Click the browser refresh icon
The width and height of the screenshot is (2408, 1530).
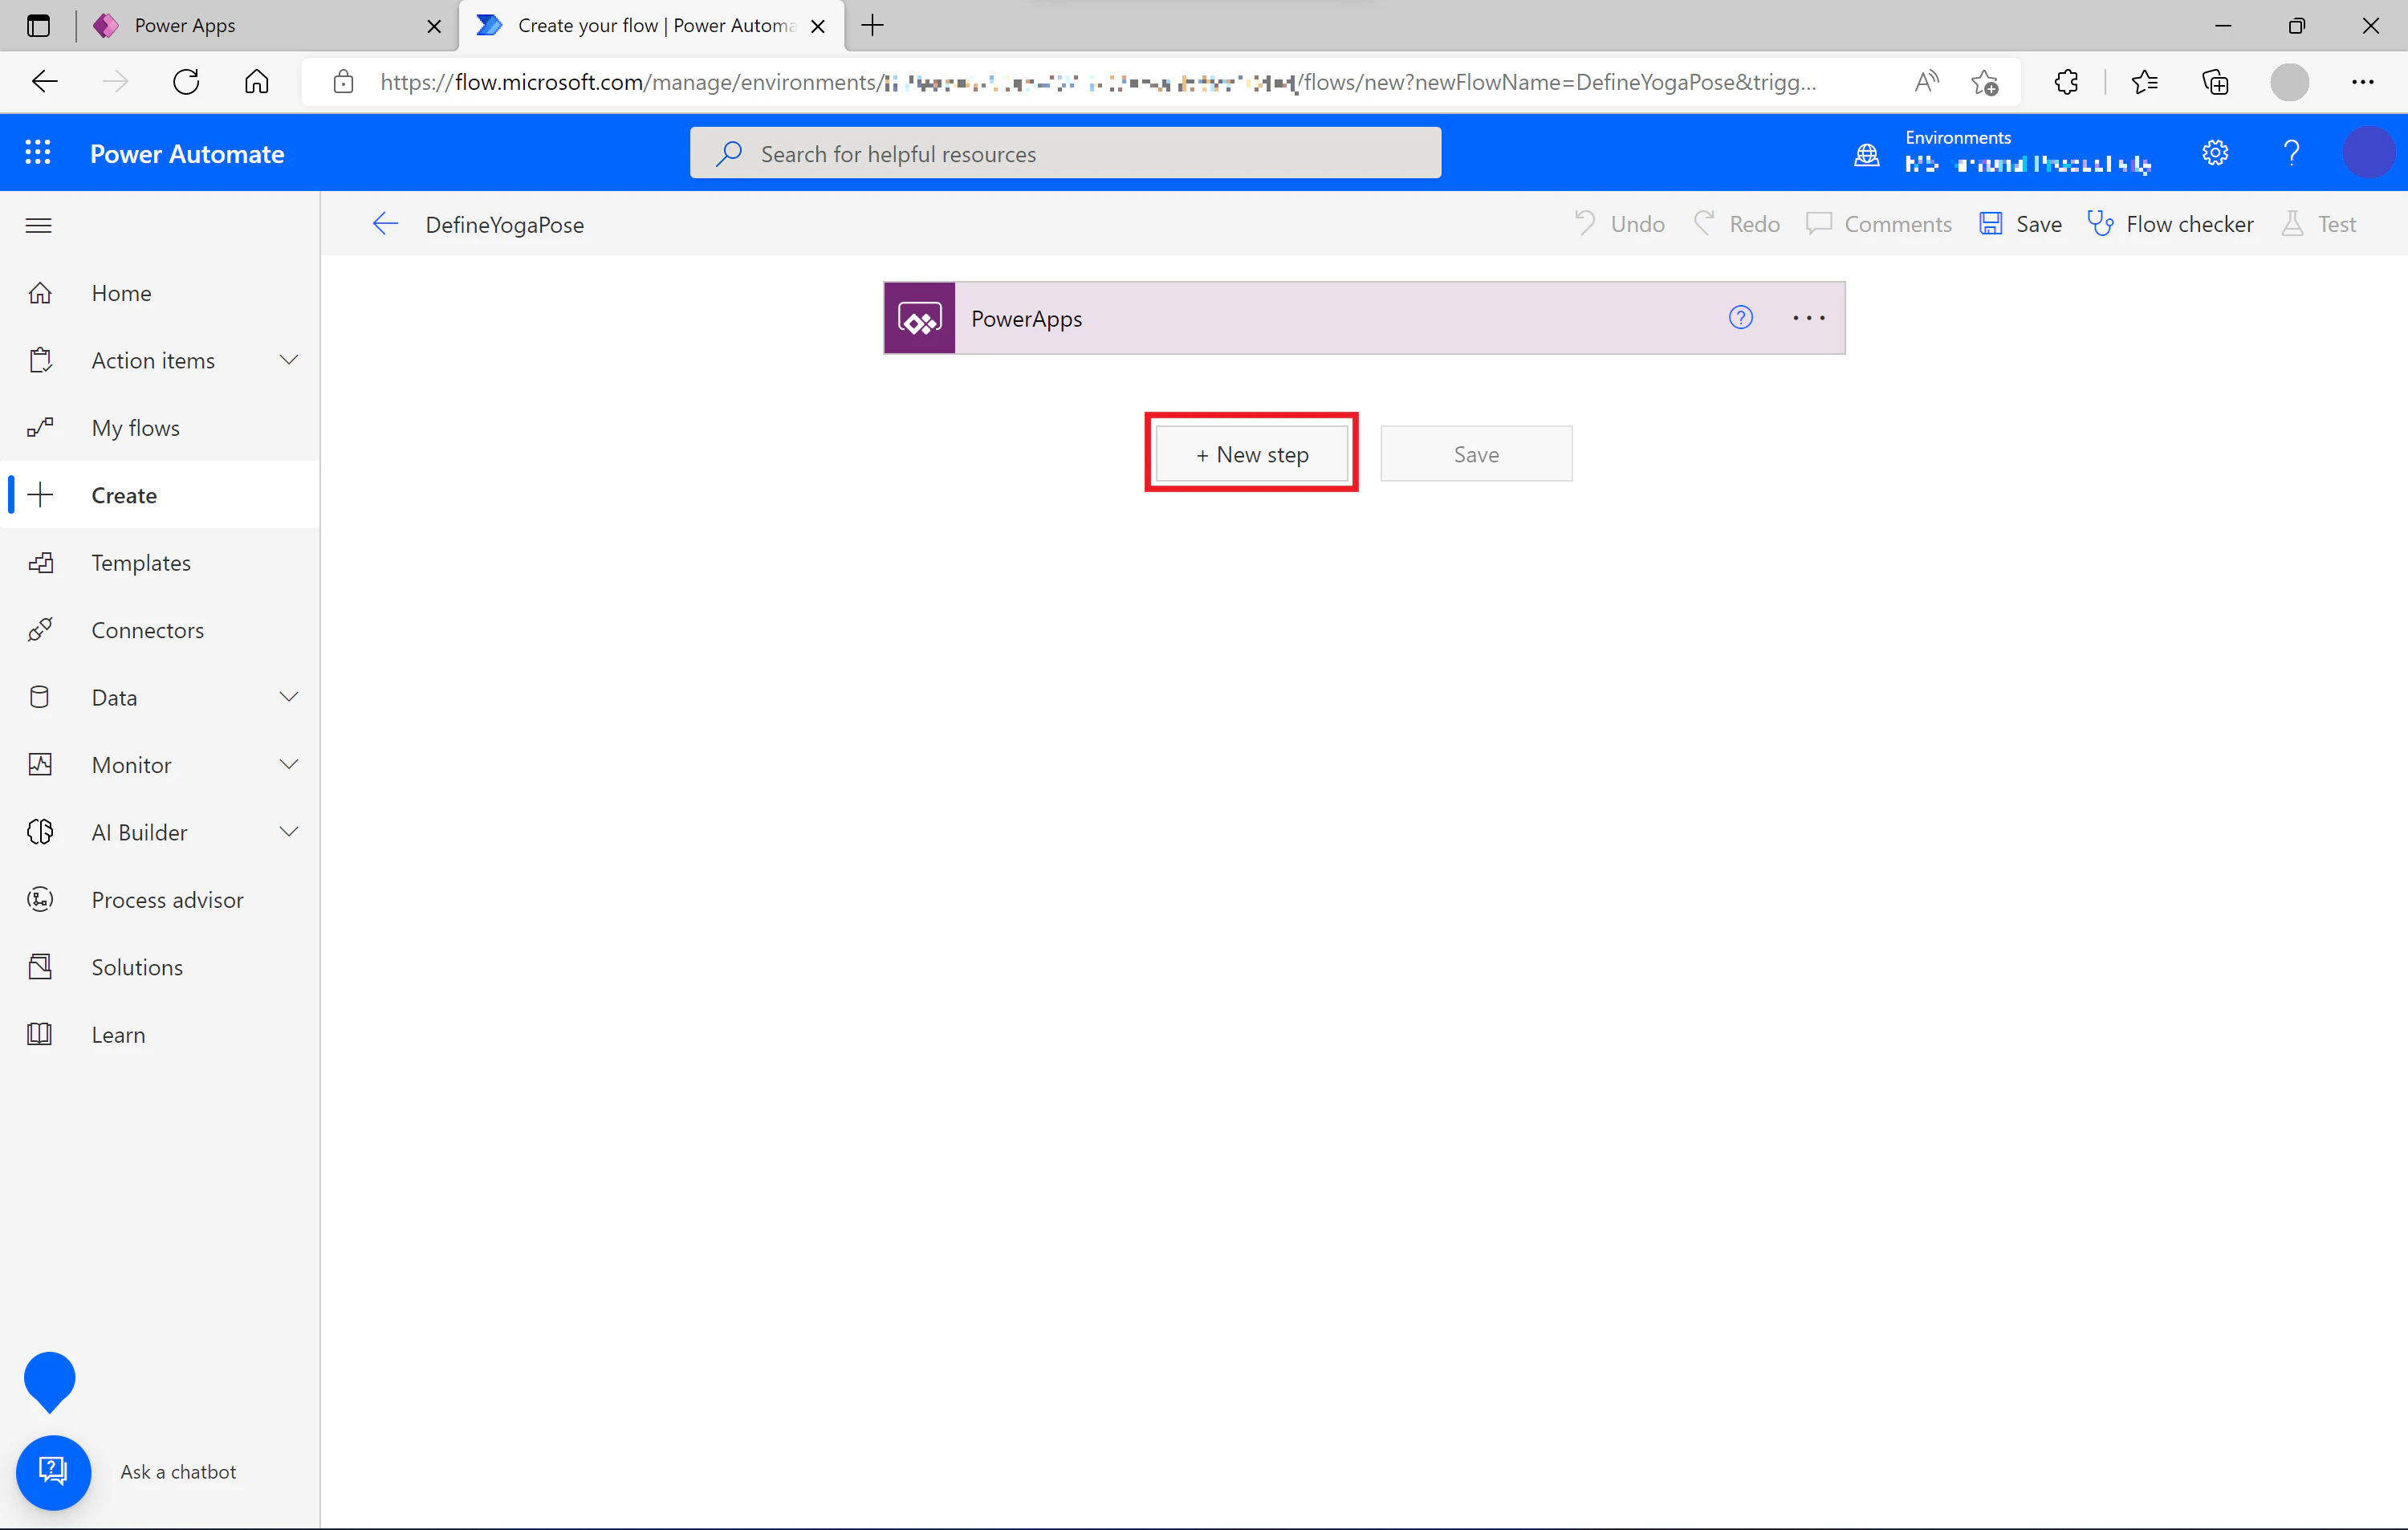[186, 82]
